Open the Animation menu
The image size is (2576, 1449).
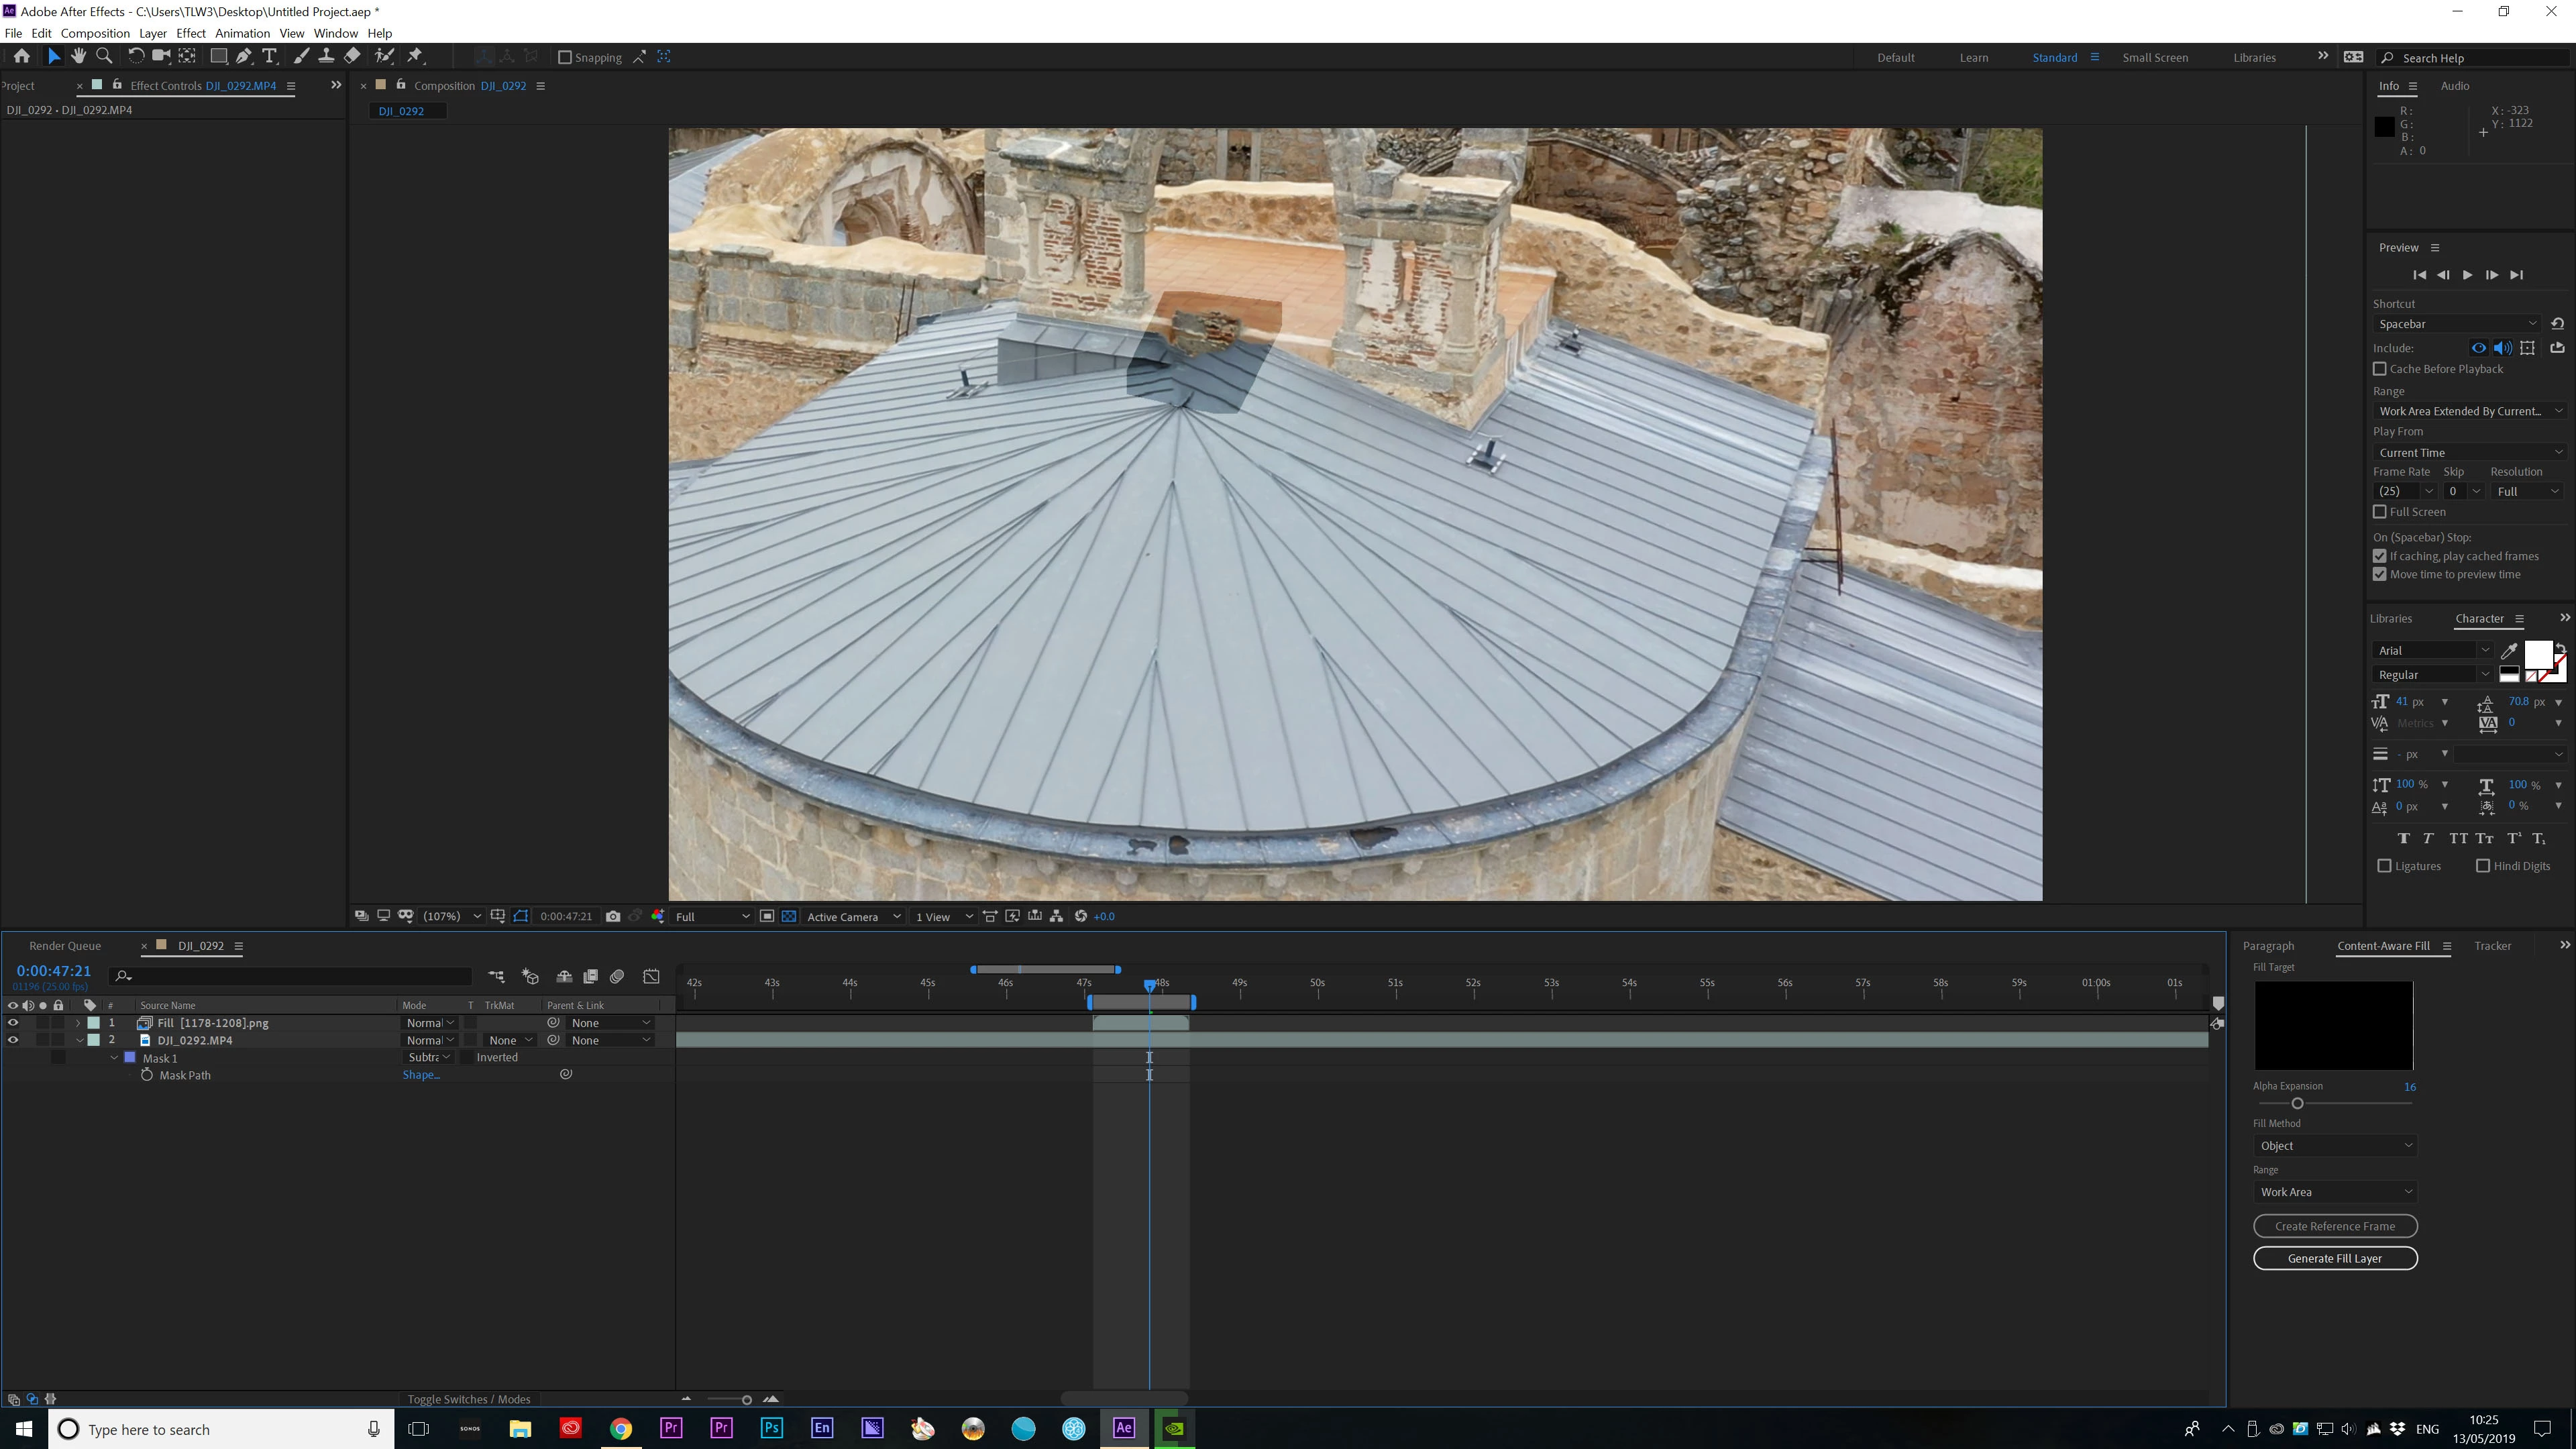[242, 33]
